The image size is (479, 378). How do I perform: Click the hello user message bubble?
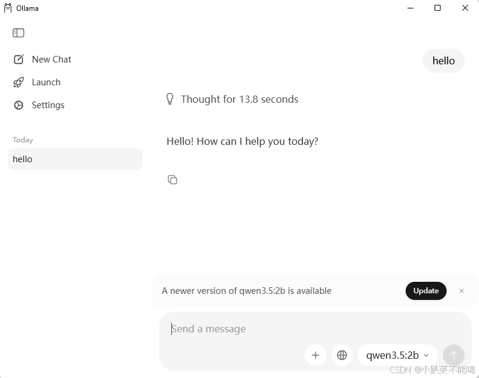click(x=444, y=61)
